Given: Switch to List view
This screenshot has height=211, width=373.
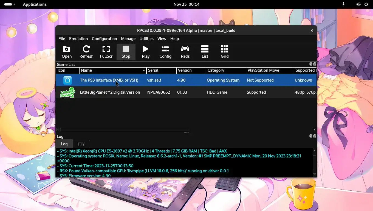Looking at the screenshot, I should point(205,52).
